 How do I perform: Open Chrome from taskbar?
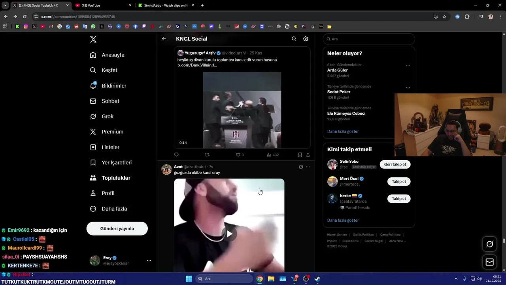point(259,279)
